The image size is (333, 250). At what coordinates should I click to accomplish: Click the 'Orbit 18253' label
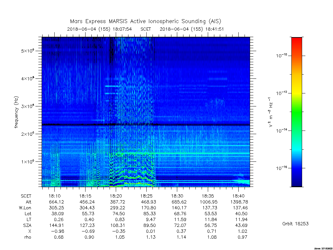(x=295, y=224)
